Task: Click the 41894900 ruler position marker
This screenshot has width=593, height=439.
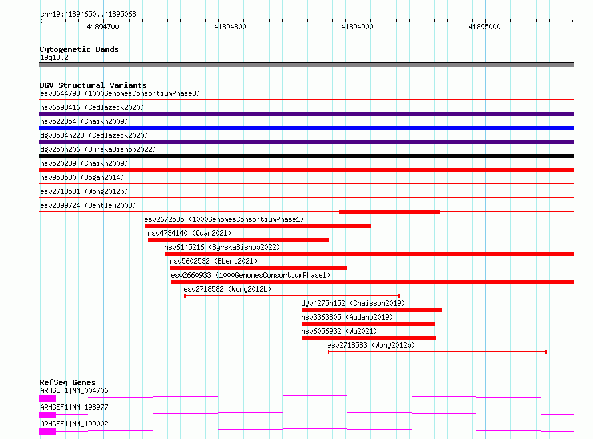Action: click(x=357, y=27)
